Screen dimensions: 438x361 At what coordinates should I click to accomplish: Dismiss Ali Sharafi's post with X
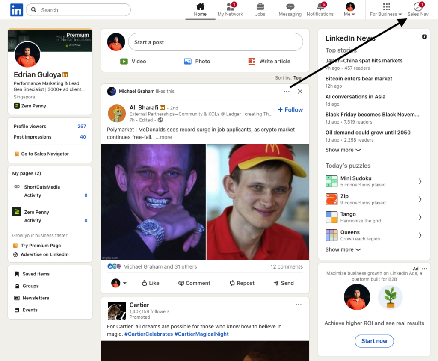(300, 91)
